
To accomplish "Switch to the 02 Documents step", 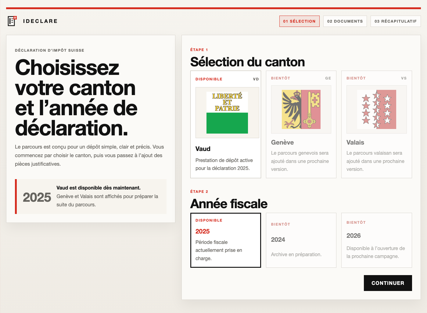I will point(345,21).
